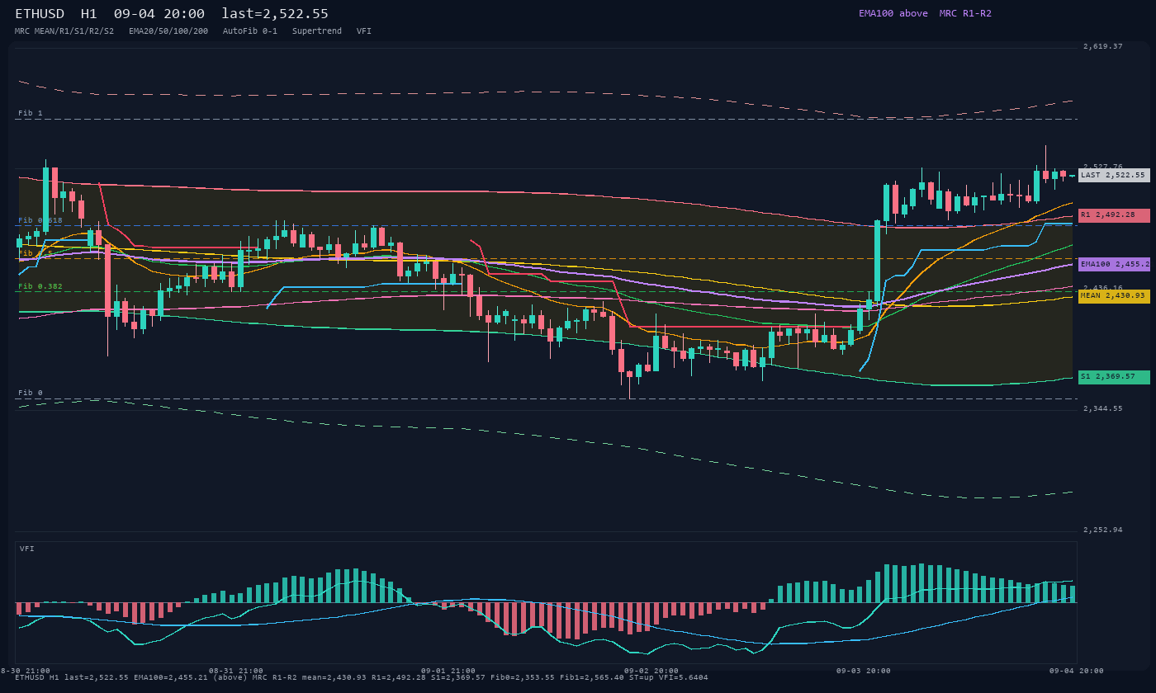Click the 09-01 21:00 time axis label
This screenshot has width=1156, height=693.
(448, 671)
